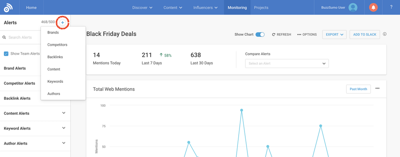Open the Compare Alerts dropdown
The width and height of the screenshot is (400, 157).
coord(287,63)
